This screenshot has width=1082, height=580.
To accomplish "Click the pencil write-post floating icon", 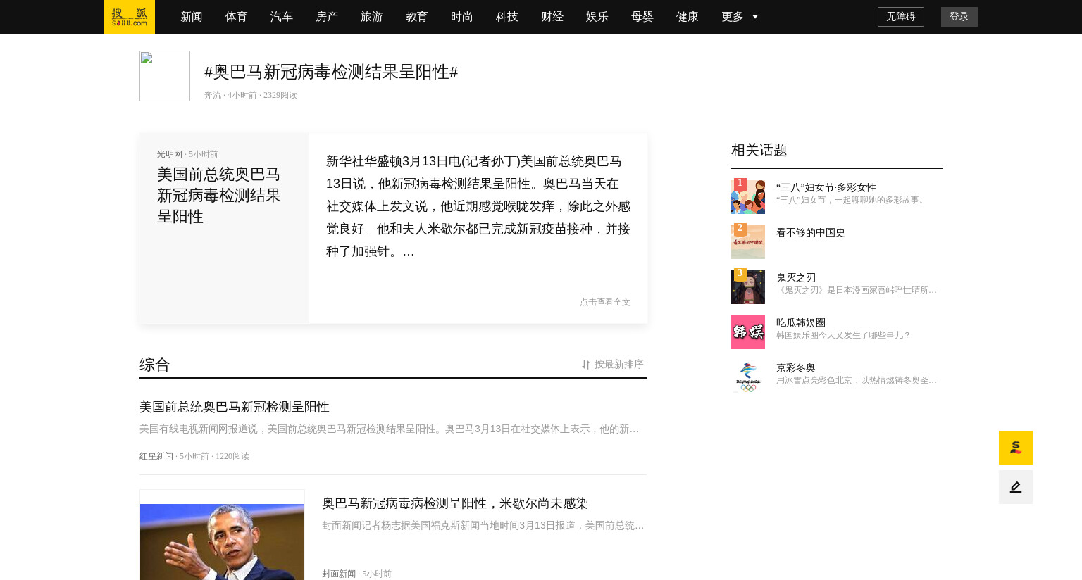I will click(1015, 487).
